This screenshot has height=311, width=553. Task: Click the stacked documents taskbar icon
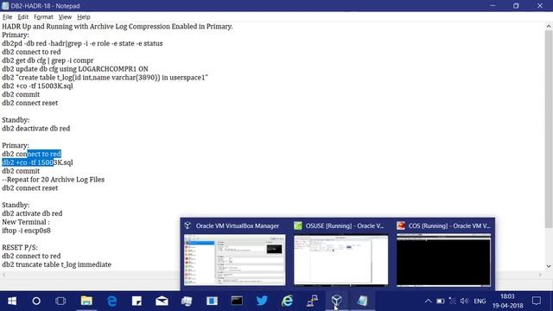point(187,301)
